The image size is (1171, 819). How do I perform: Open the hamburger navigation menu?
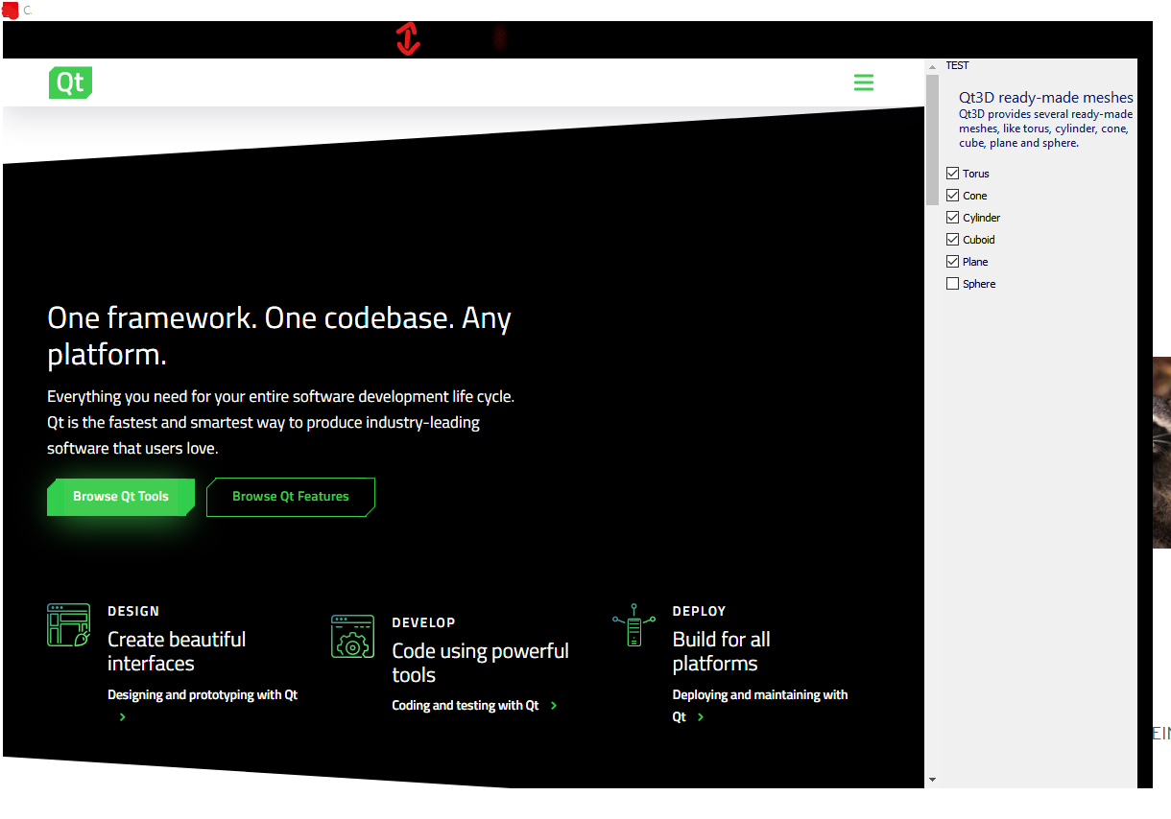864,82
